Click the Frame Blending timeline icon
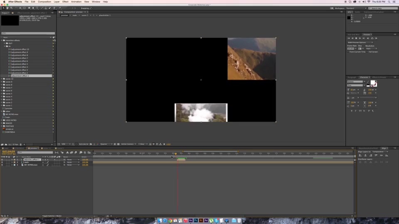Viewport: 399px width, 224px height. [71, 152]
